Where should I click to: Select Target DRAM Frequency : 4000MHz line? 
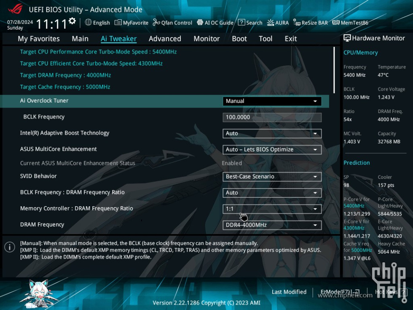tap(65, 75)
